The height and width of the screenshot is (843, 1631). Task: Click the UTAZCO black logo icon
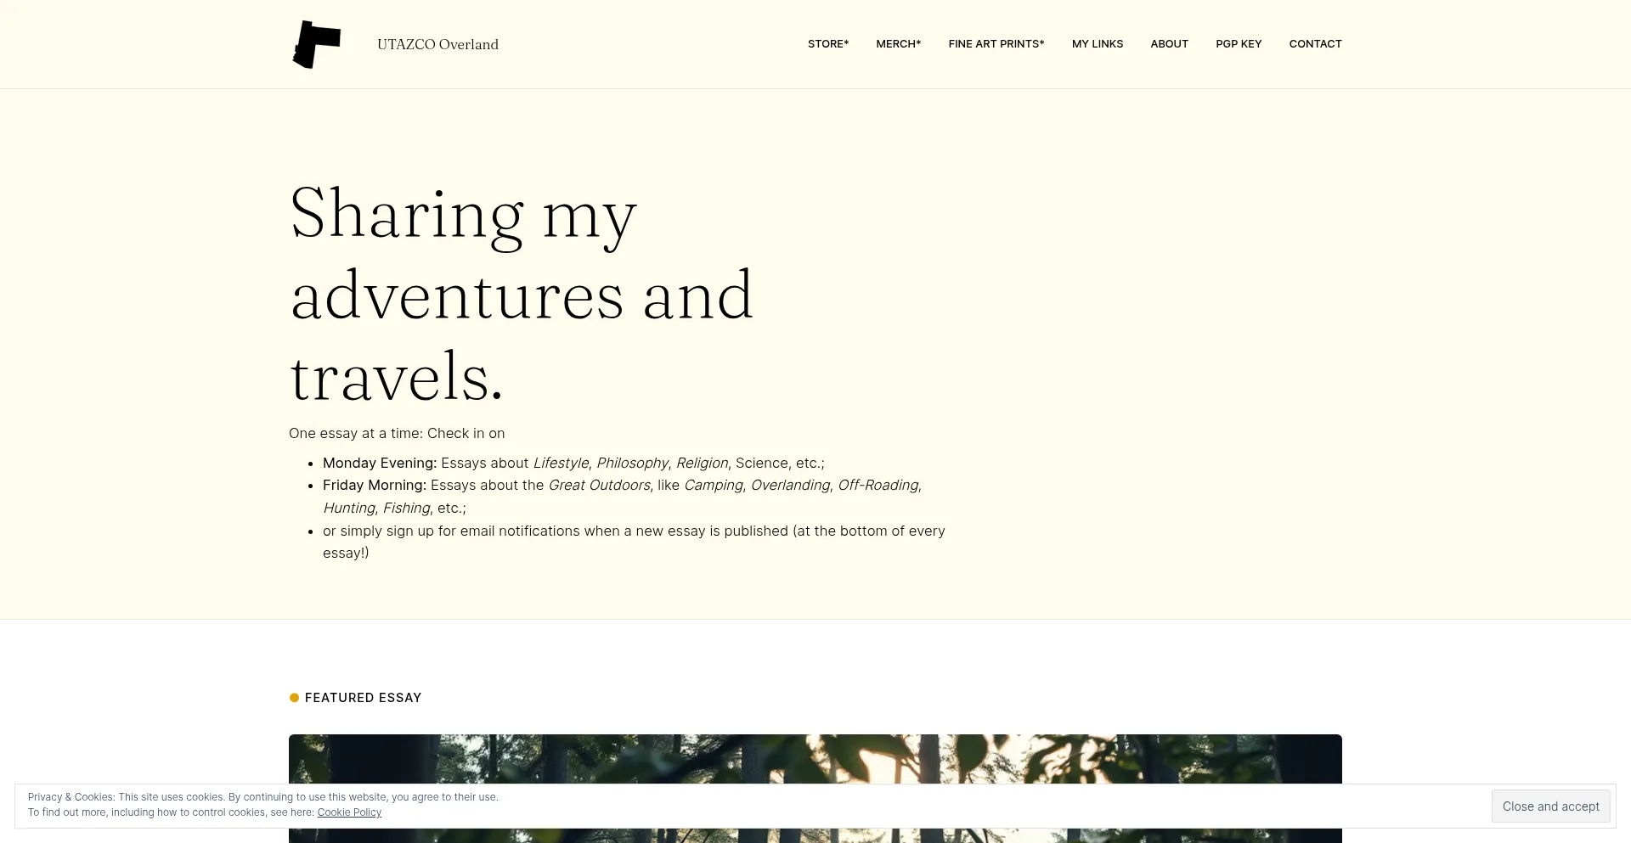[x=316, y=44]
